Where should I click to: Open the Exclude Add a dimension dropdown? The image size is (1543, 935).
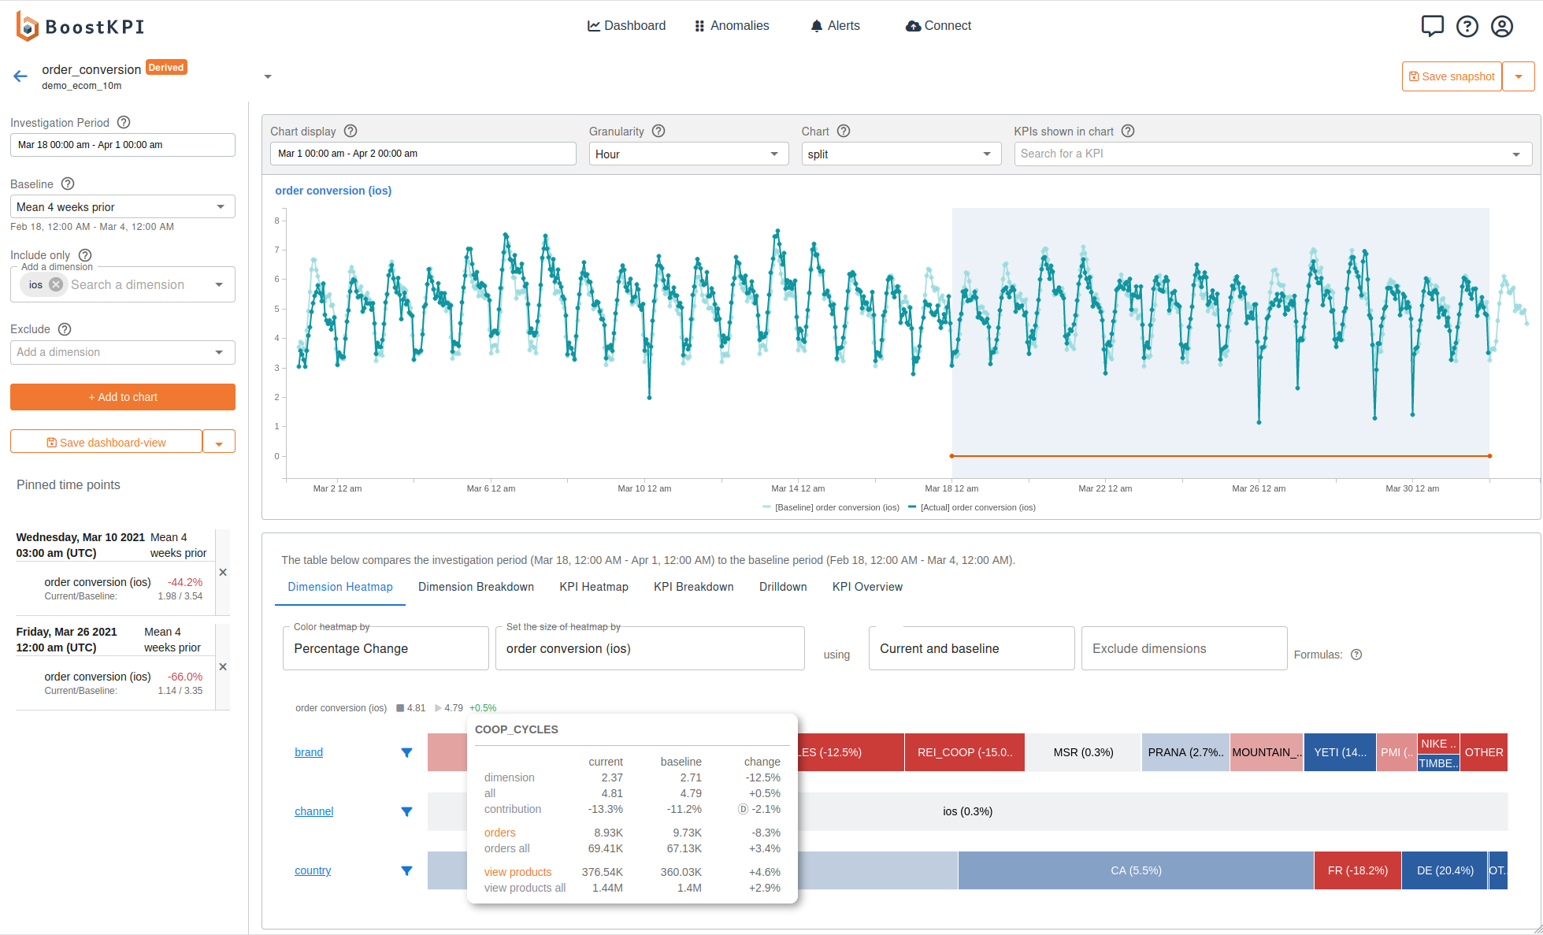tap(123, 352)
